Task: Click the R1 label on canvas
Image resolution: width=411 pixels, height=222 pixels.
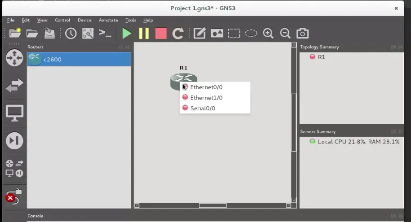Action: pos(183,68)
